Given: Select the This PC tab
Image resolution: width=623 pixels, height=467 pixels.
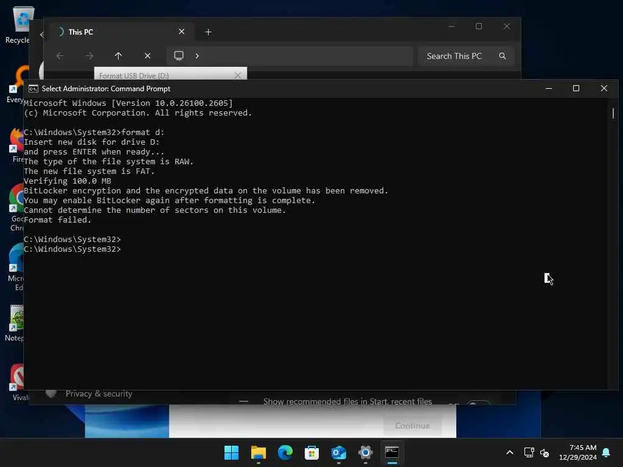Looking at the screenshot, I should (122, 32).
